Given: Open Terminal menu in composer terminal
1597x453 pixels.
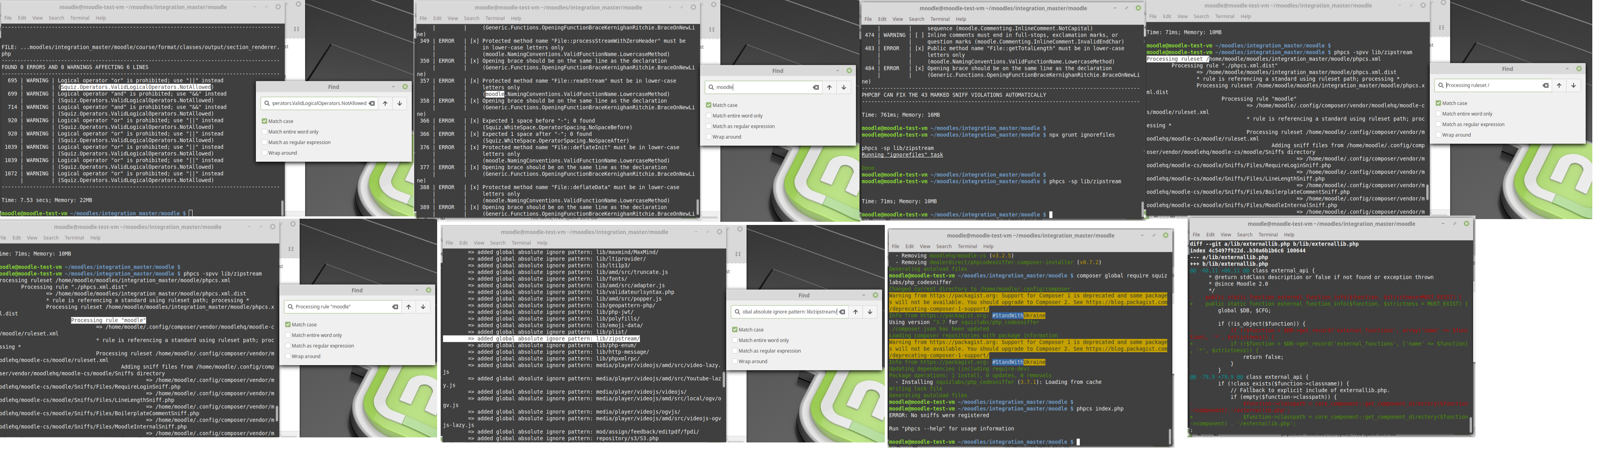Looking at the screenshot, I should point(967,247).
